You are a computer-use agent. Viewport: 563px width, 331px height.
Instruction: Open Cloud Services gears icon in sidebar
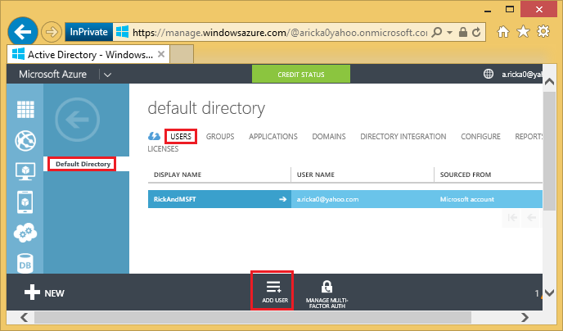[25, 233]
